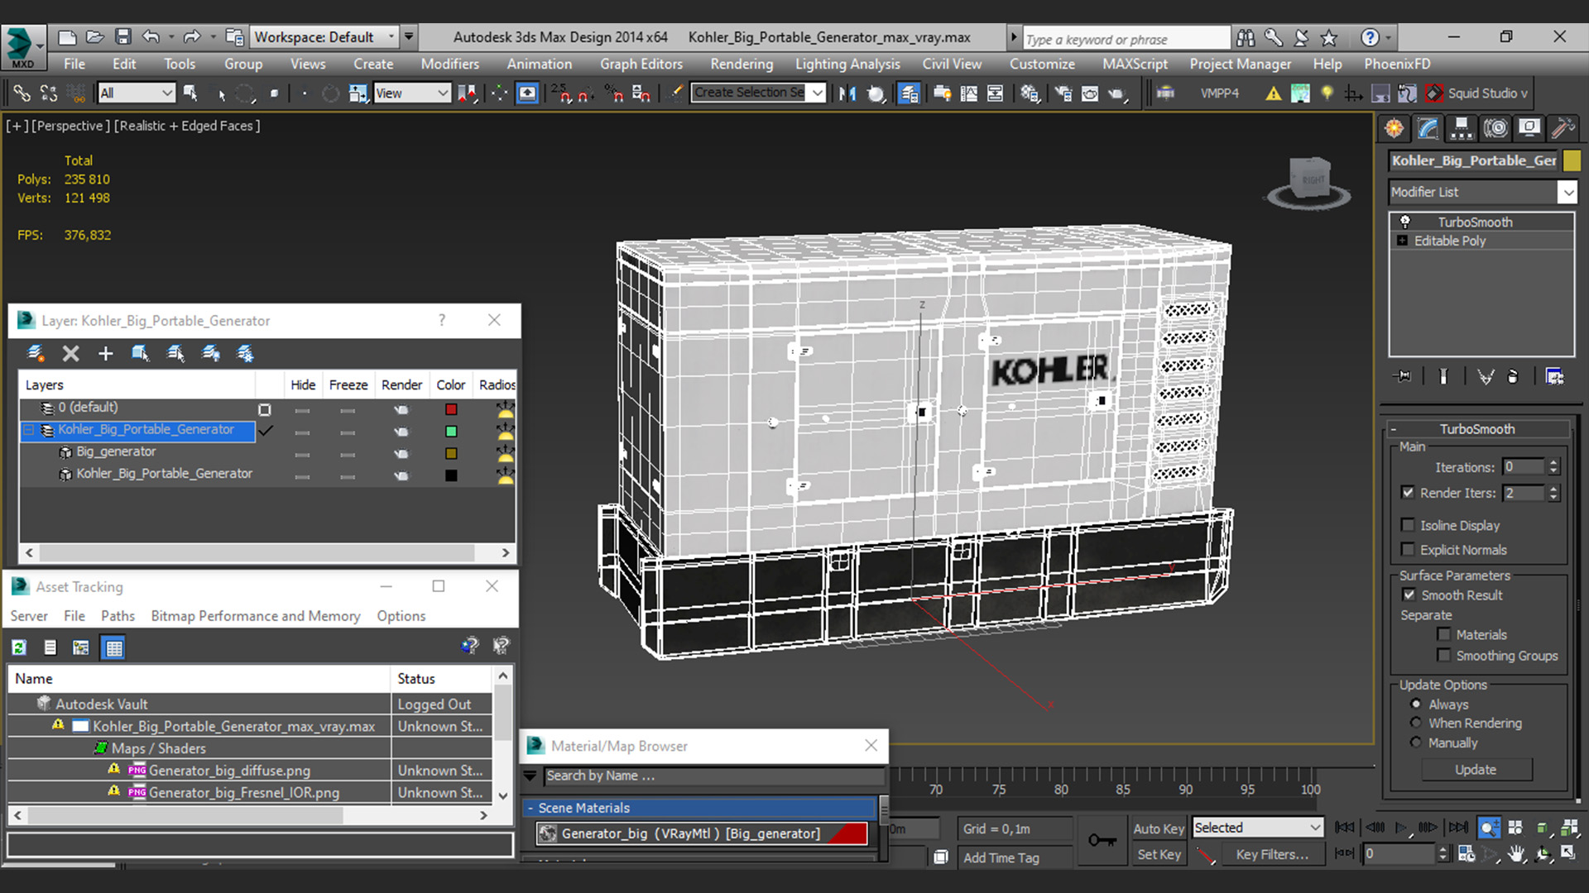The height and width of the screenshot is (893, 1589).
Task: Uncheck the Render Iters checkbox
Action: coord(1408,492)
